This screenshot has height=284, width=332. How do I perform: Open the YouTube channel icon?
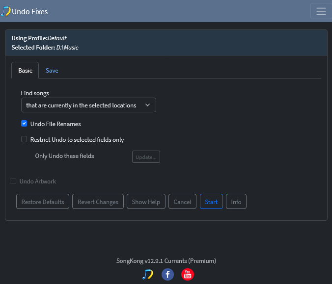pyautogui.click(x=188, y=274)
